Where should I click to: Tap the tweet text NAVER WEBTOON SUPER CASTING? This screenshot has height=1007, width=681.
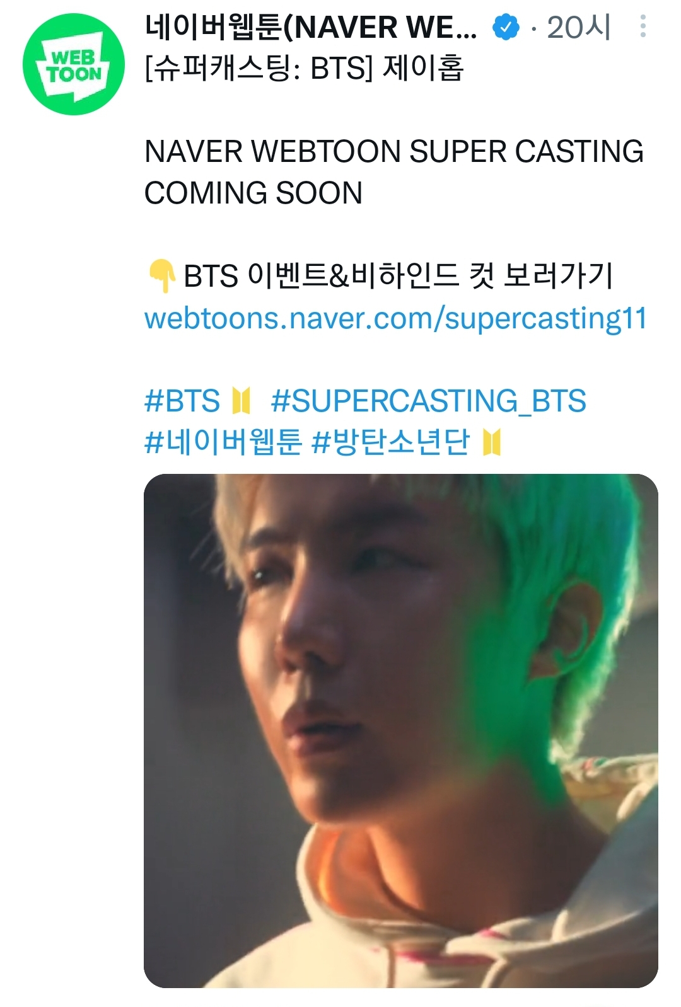[x=394, y=152]
